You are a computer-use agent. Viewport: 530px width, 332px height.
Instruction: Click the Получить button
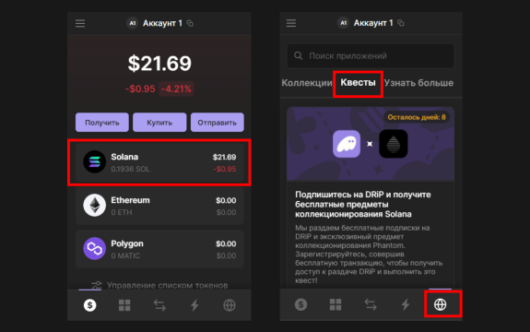tap(102, 123)
